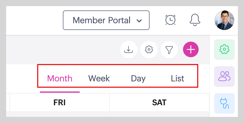Show notifications via the bell icon
Screen dimensions: 244x123
tap(195, 20)
